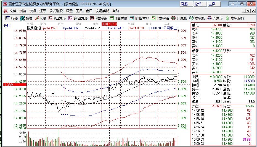Restore the inner chart child window
Screen dimensions: 257x147
click(248, 11)
